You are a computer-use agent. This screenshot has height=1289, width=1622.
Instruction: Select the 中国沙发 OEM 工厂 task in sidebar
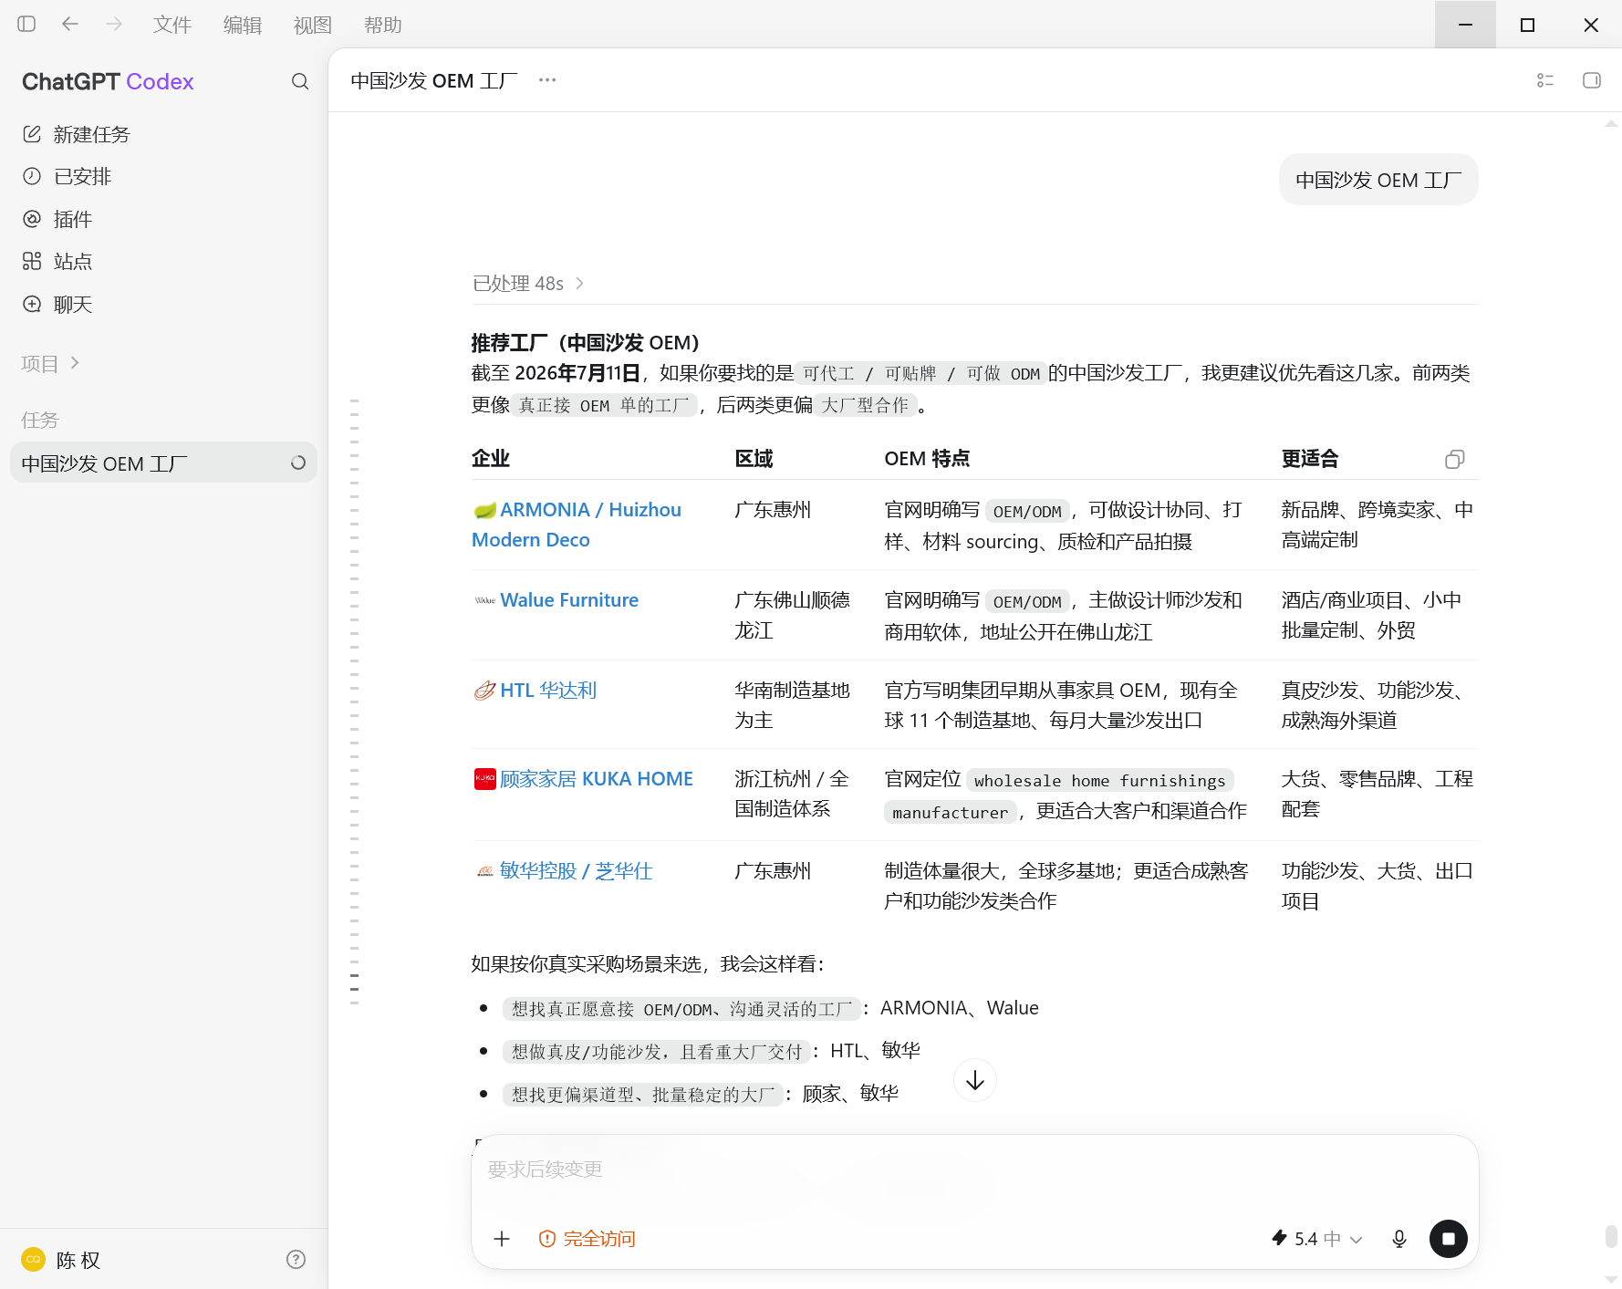(164, 463)
